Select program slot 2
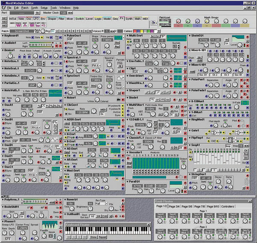 pos(57,31)
